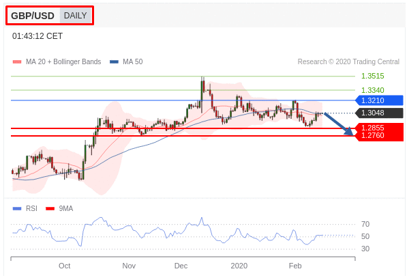Click the Feb label on the time axis
The height and width of the screenshot is (280, 409).
coord(295,266)
